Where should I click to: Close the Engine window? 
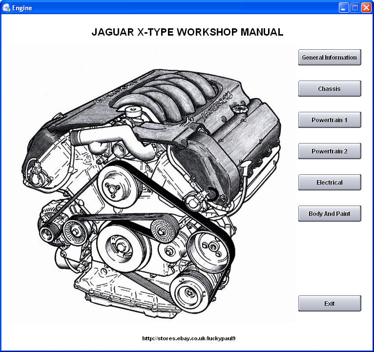(366, 8)
